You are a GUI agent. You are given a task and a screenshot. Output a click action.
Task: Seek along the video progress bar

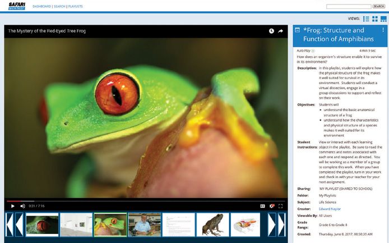coord(146,201)
